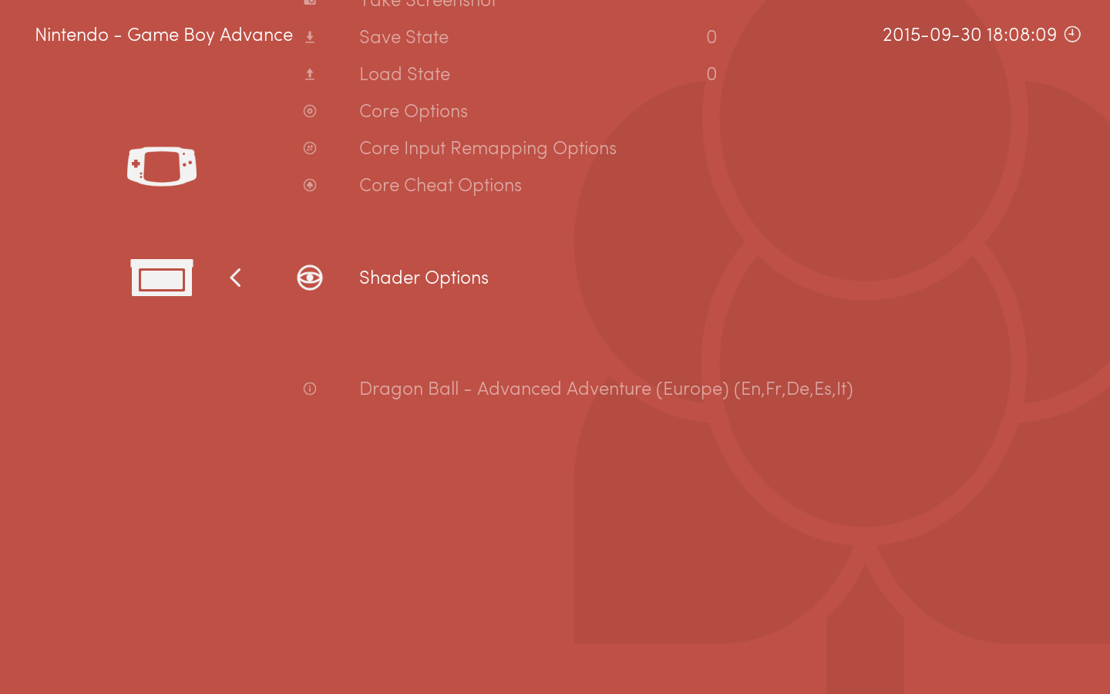Select Dragon Ball Advanced Adventure game info
Viewport: 1110px width, 694px height.
coord(606,389)
